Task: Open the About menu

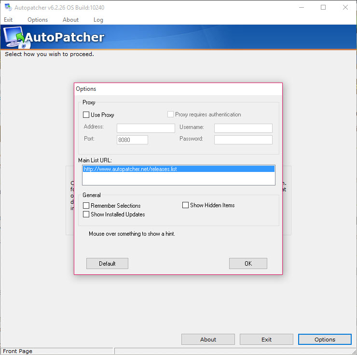Action: point(70,20)
